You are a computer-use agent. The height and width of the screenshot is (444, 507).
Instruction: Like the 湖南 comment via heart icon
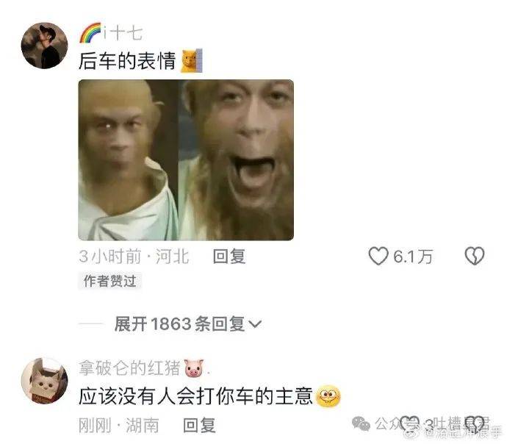click(x=409, y=423)
